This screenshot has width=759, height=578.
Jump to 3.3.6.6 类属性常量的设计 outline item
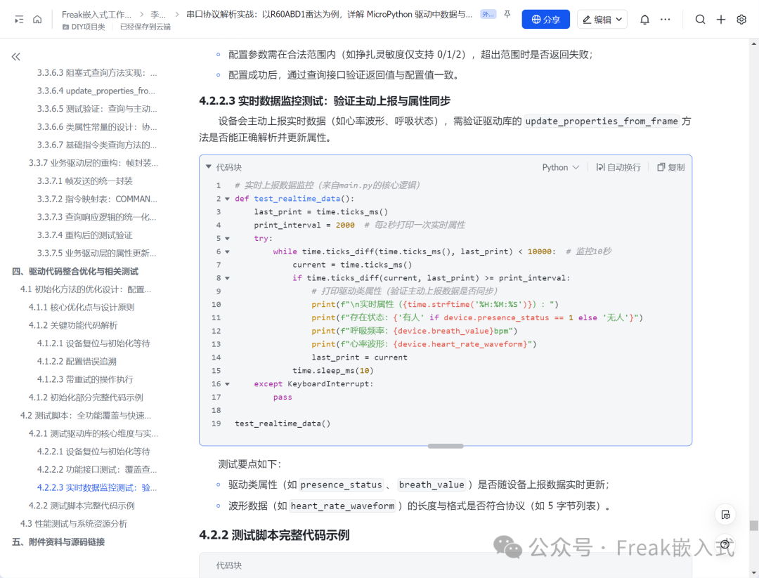pyautogui.click(x=97, y=127)
